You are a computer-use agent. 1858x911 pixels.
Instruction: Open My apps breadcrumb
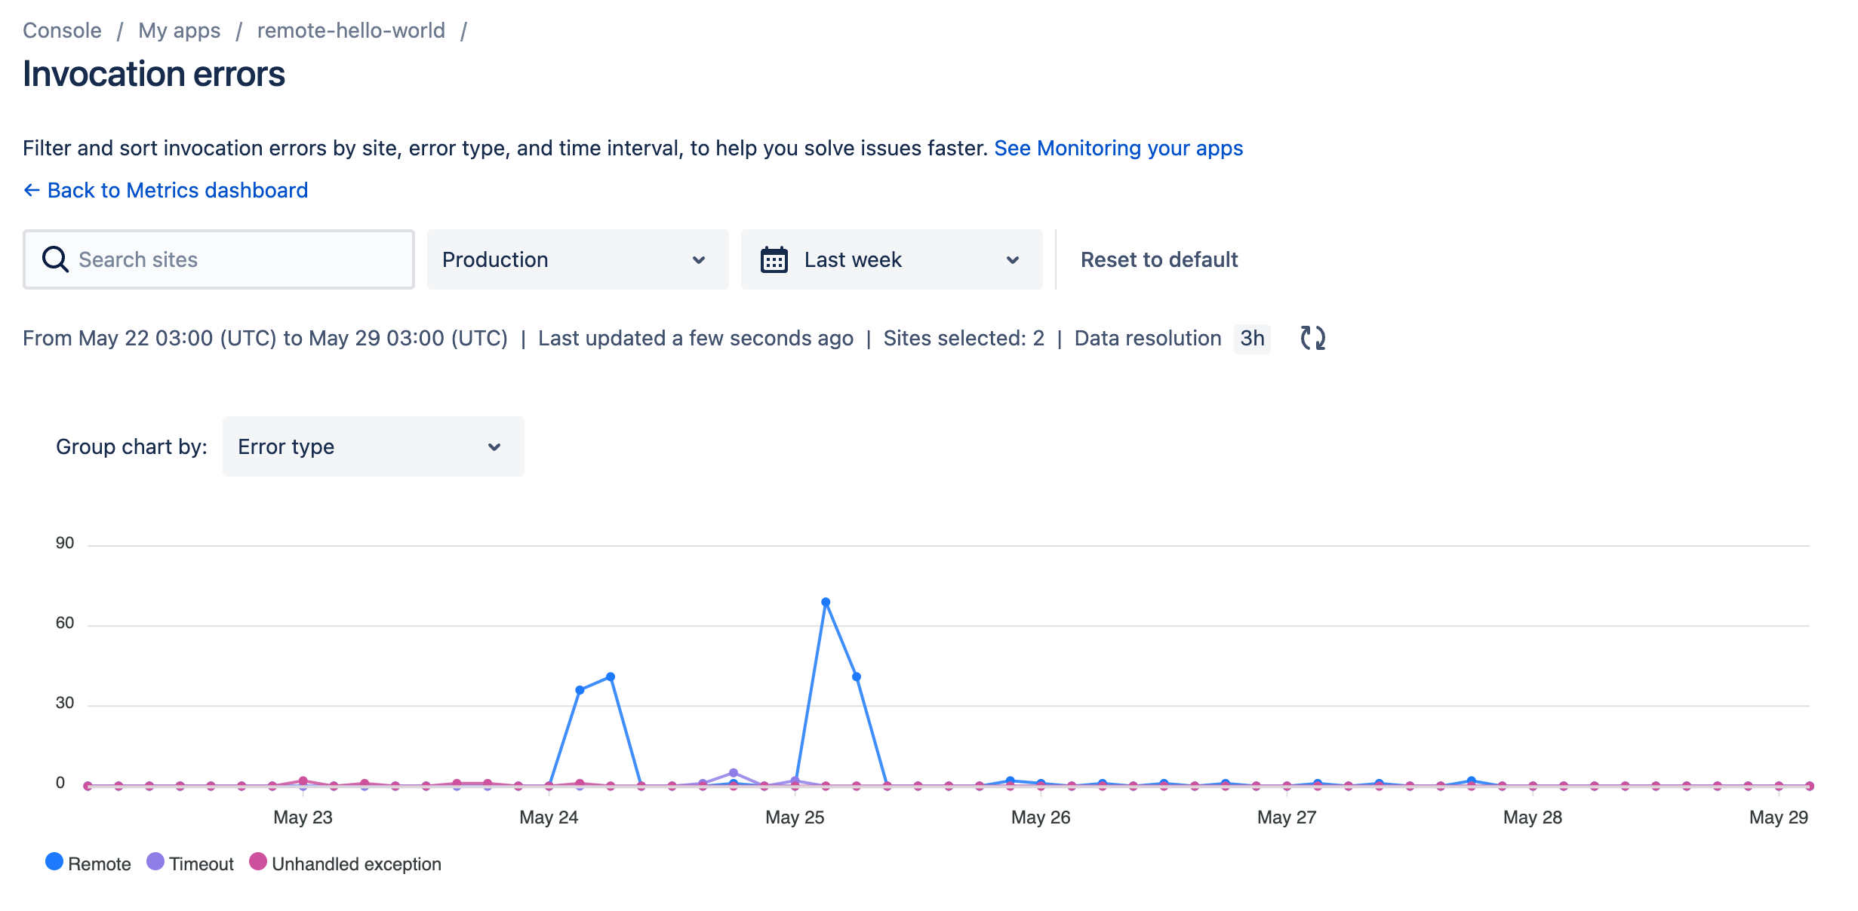(179, 30)
